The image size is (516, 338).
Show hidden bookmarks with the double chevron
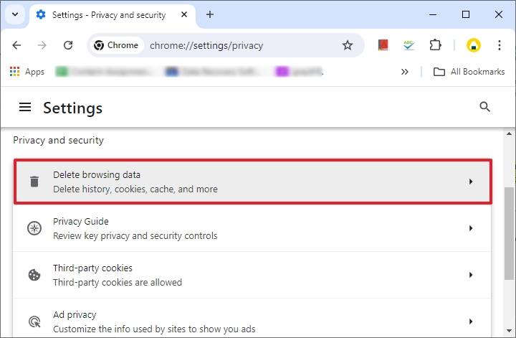[x=405, y=72]
